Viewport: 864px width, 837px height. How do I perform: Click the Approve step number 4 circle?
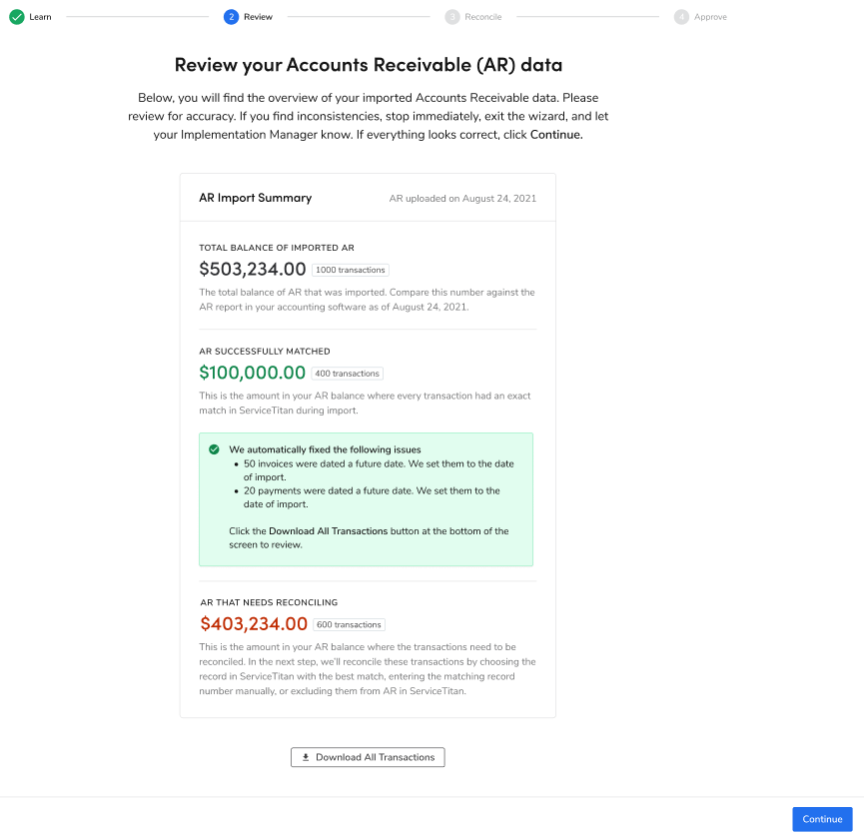point(681,17)
